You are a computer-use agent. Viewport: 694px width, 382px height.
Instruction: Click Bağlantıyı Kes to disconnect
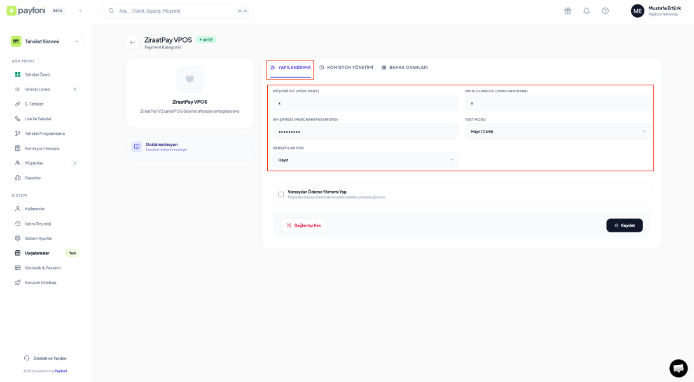pyautogui.click(x=303, y=225)
